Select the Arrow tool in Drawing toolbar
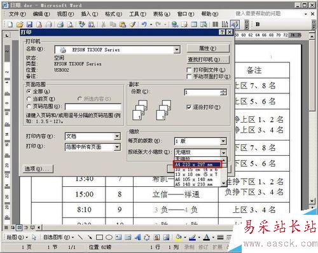318x253 pixels. [x=90, y=237]
